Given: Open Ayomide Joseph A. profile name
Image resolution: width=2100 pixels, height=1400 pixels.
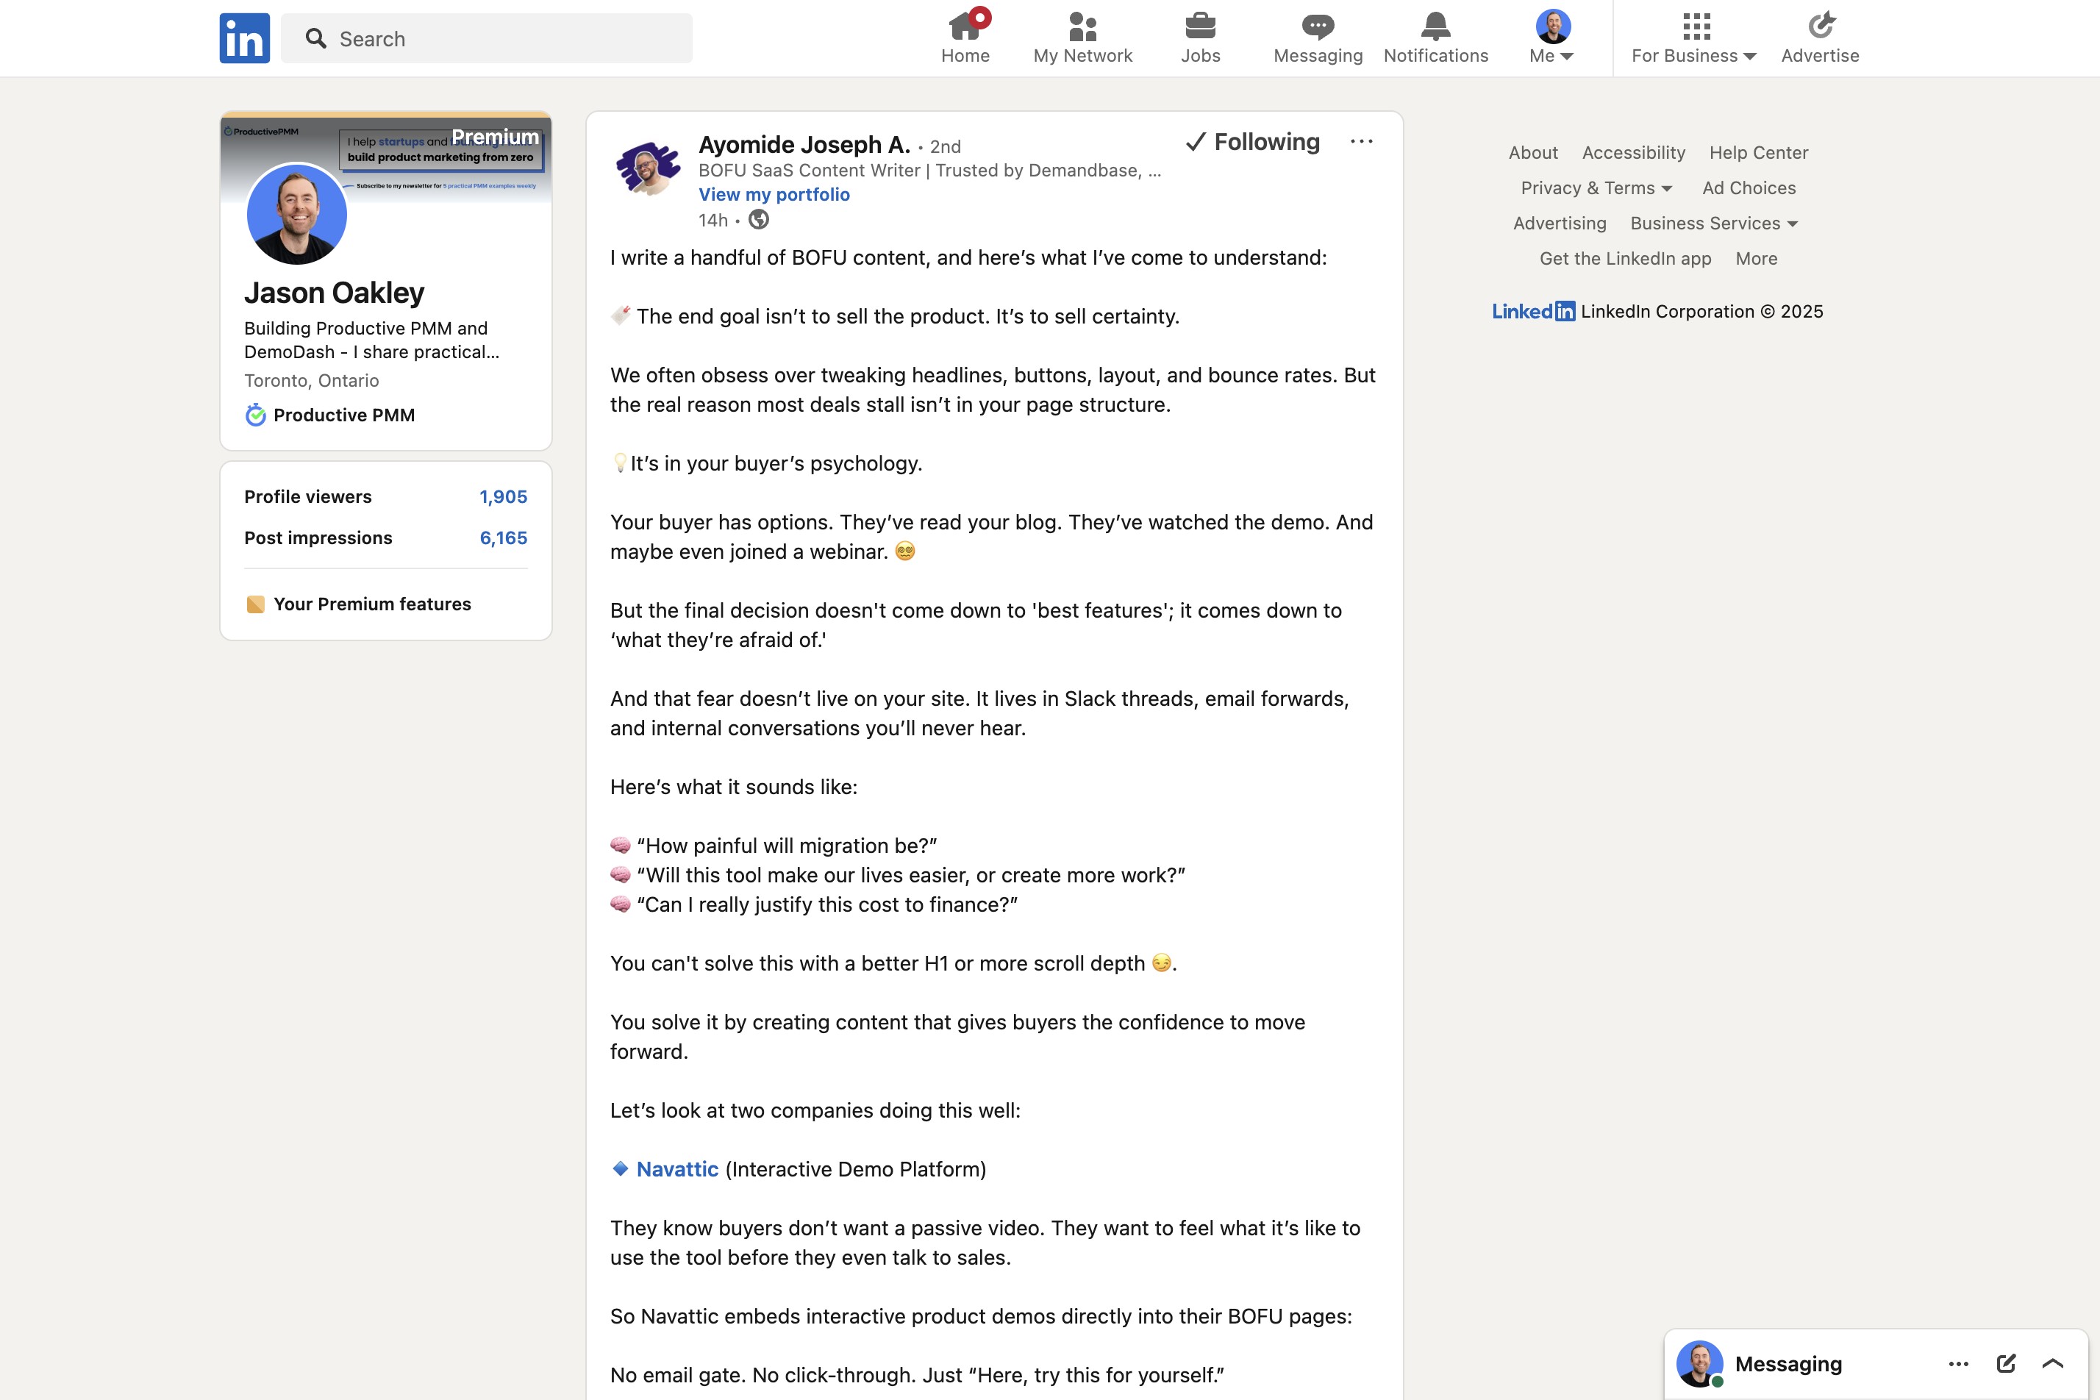Looking at the screenshot, I should click(x=804, y=145).
